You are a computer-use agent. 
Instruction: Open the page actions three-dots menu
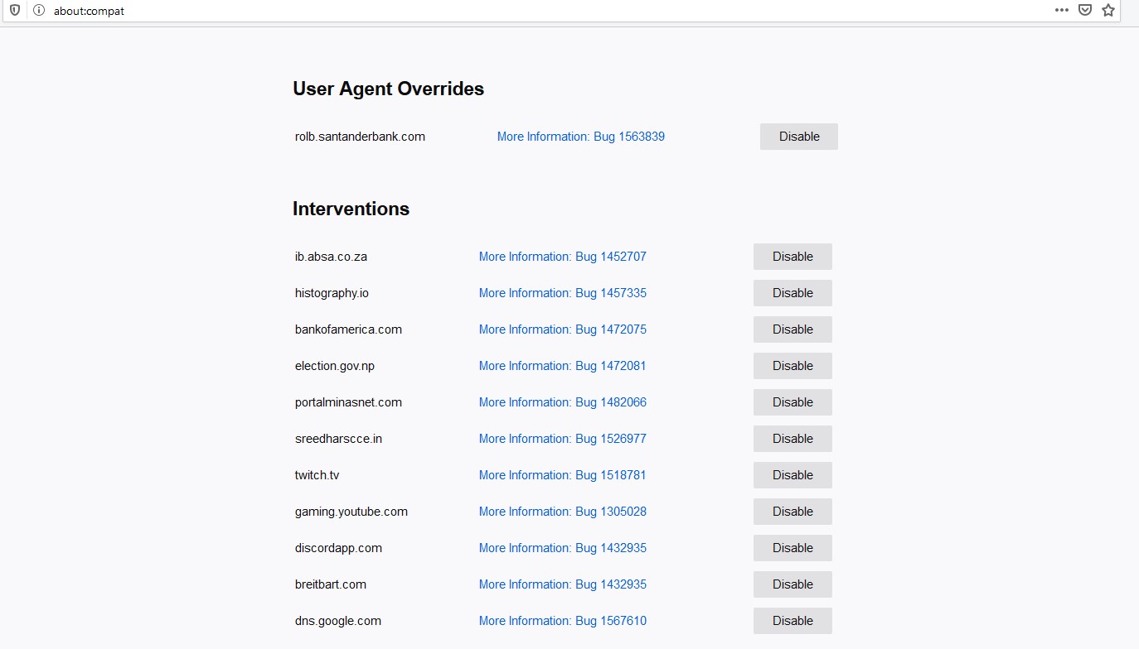coord(1062,11)
